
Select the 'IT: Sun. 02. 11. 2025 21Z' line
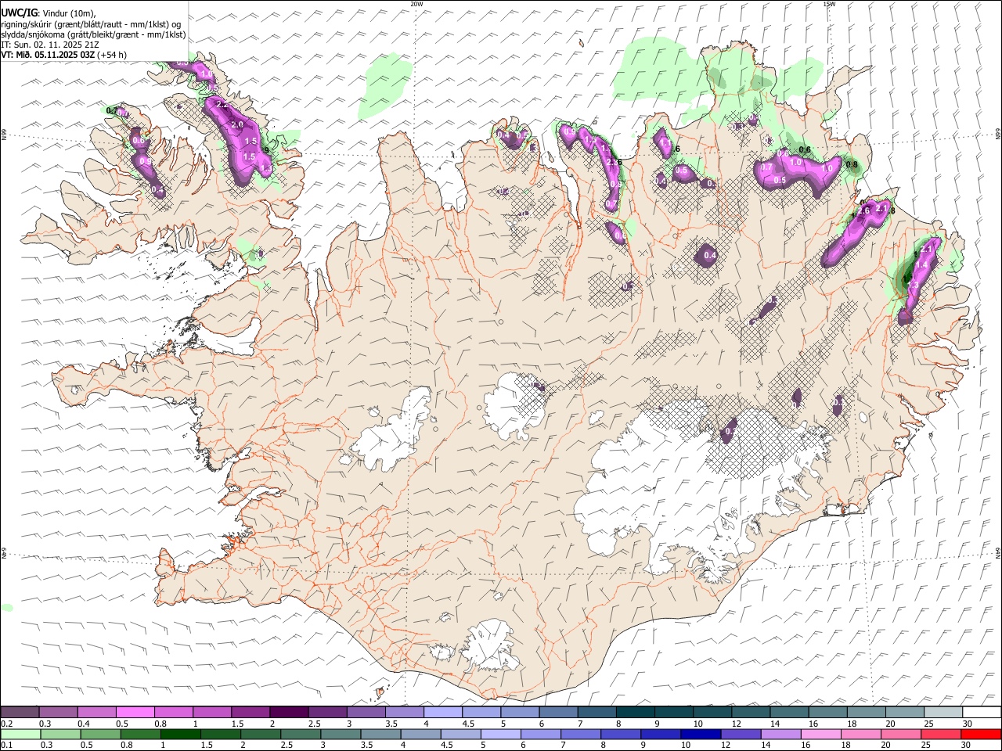pos(49,45)
